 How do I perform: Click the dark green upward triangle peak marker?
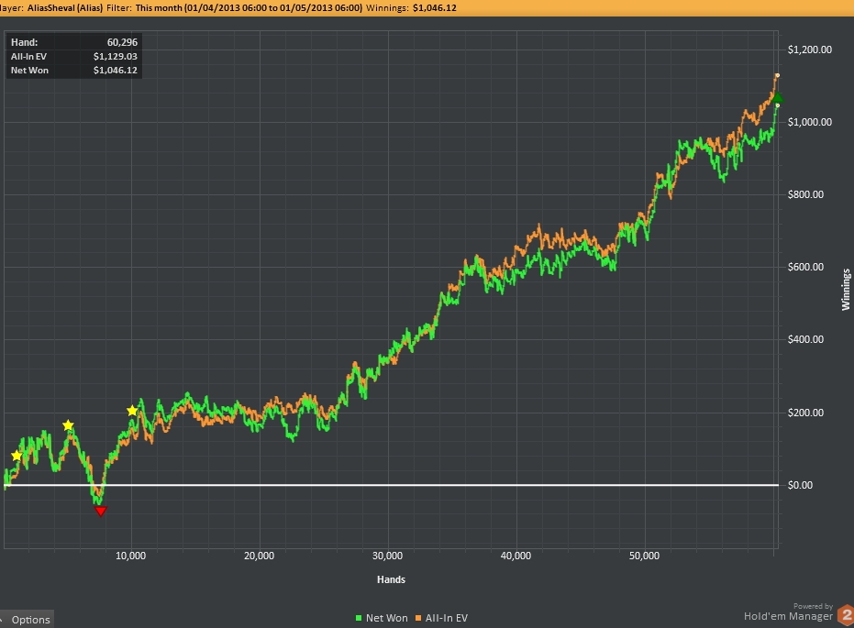coord(778,97)
